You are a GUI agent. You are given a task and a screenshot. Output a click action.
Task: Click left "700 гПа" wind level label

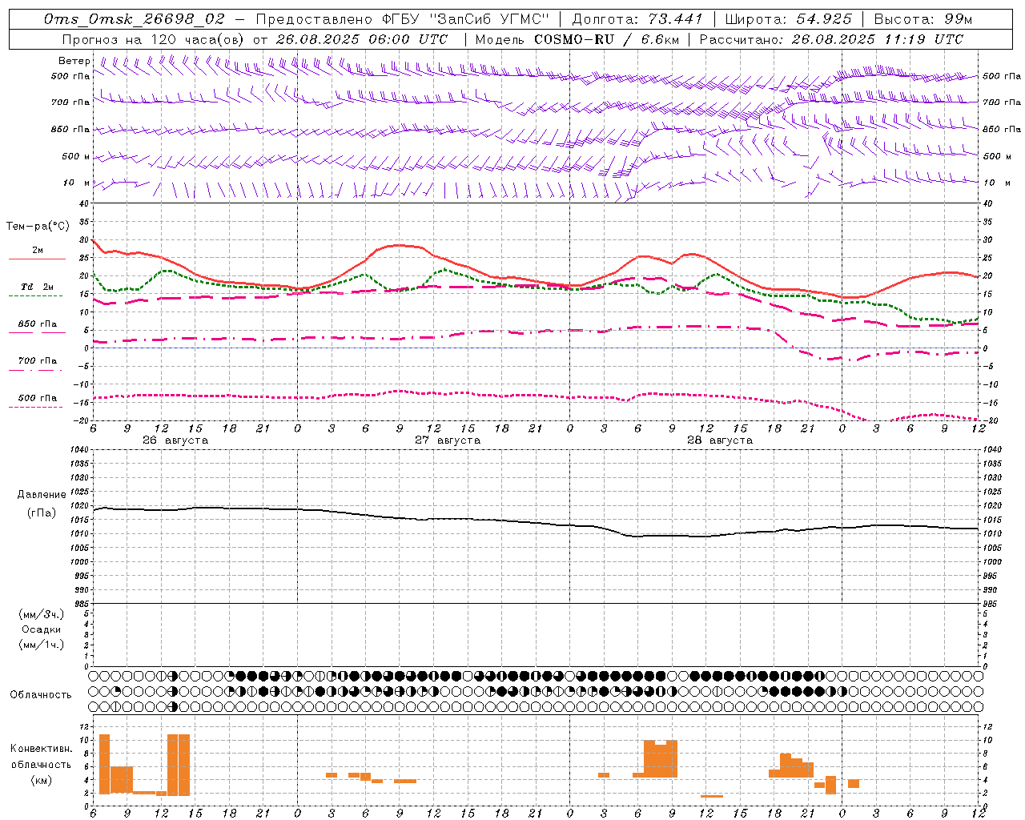(70, 102)
